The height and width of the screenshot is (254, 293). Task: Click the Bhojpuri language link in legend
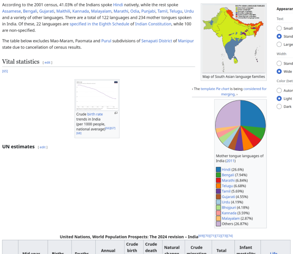pos(230,208)
